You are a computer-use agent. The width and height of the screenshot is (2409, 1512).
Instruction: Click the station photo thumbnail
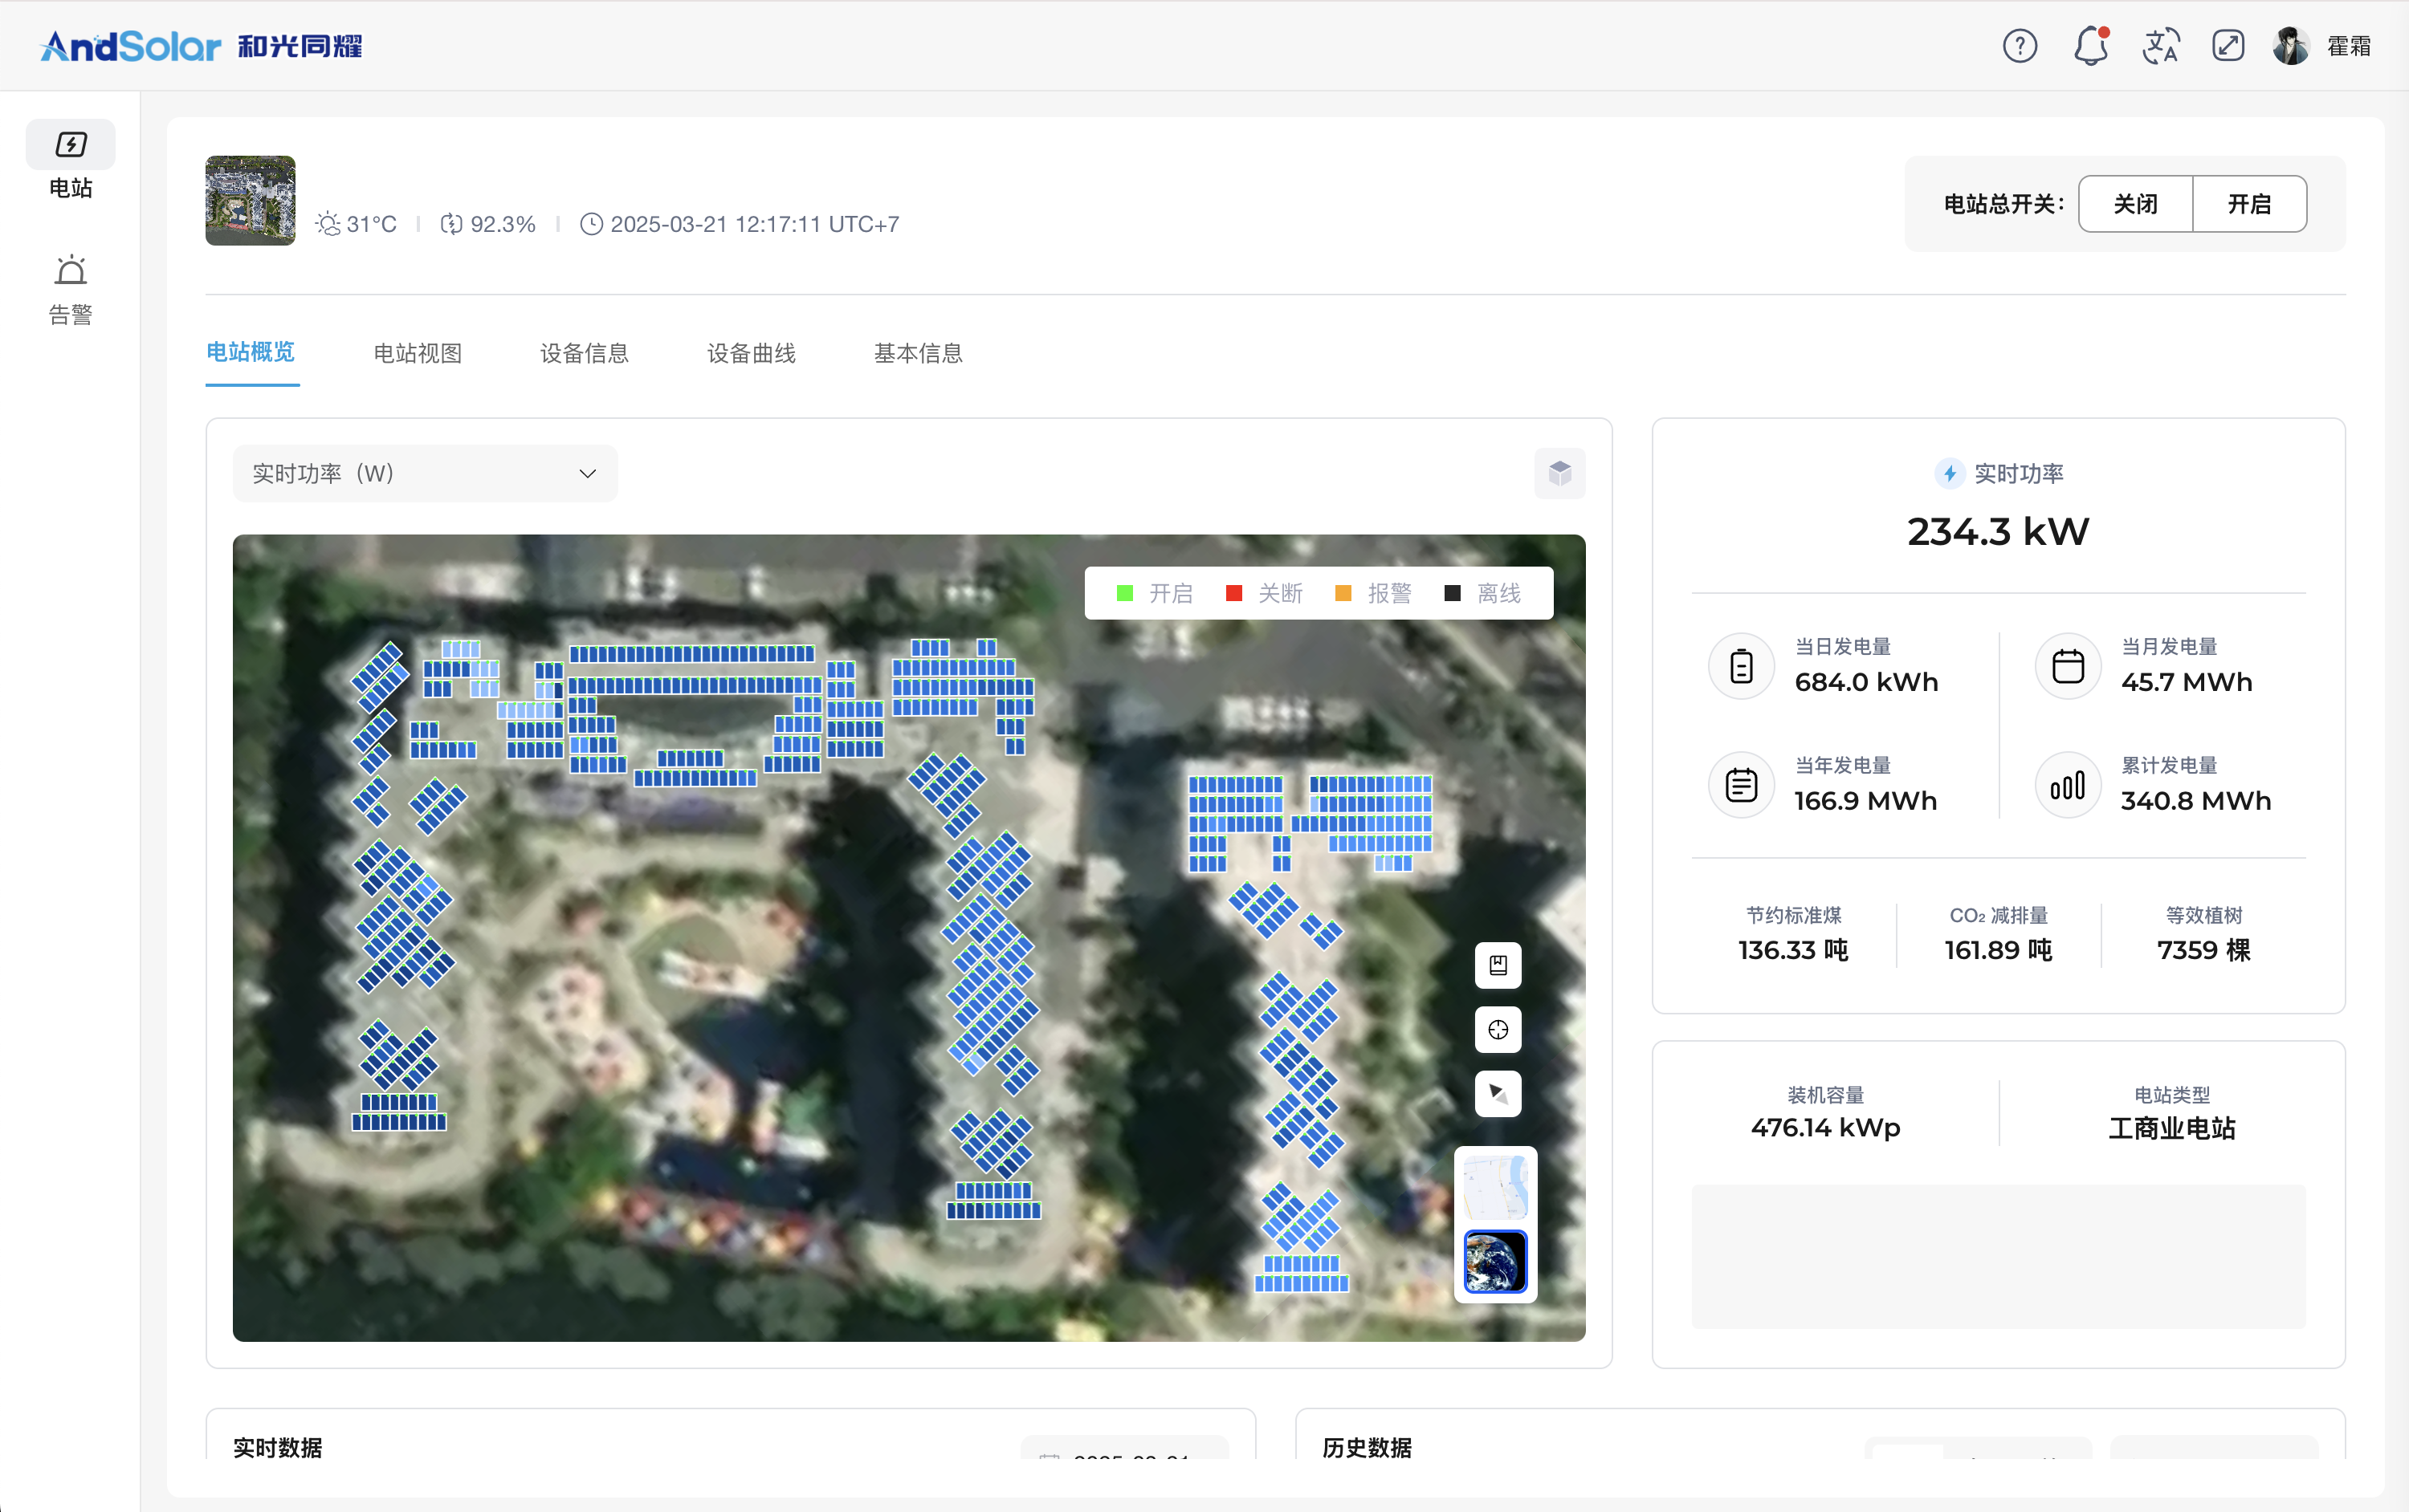point(251,200)
